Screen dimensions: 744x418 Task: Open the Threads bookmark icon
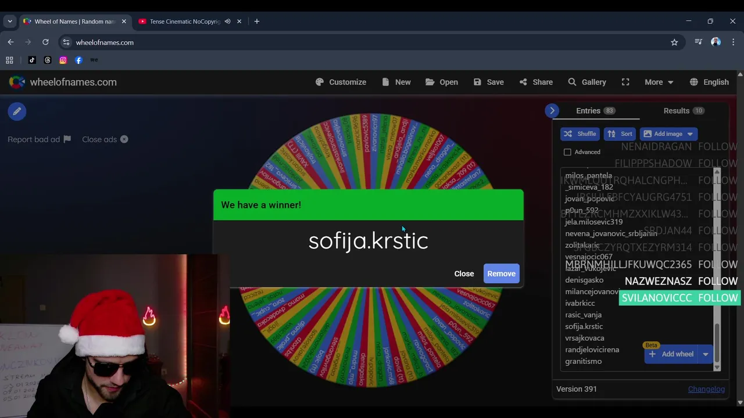point(48,60)
